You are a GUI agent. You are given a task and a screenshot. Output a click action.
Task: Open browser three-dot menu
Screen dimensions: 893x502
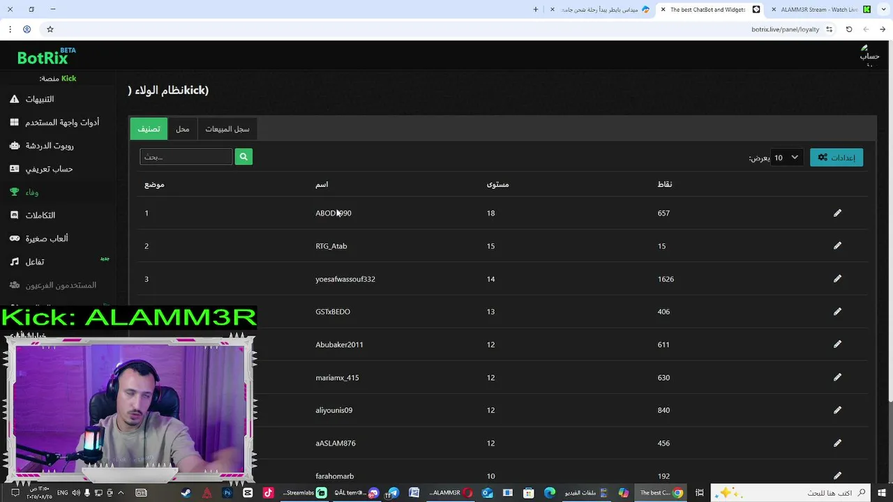tap(10, 29)
